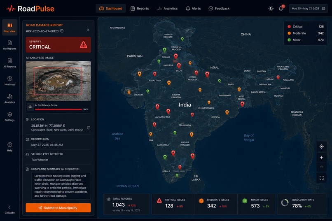Image resolution: width=332 pixels, height=221 pixels.
Task: Click the complaint summary document icon
Action: (27, 169)
